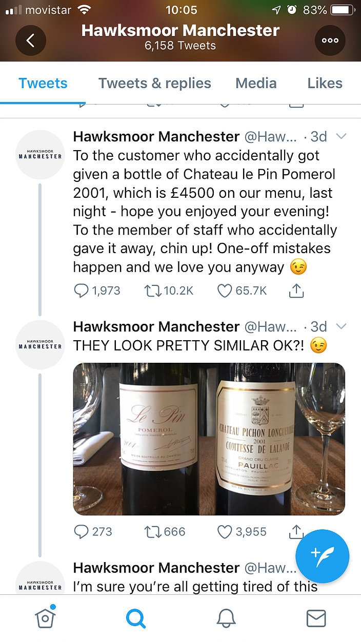Tap the back arrow button
This screenshot has height=642, width=361.
click(x=31, y=40)
